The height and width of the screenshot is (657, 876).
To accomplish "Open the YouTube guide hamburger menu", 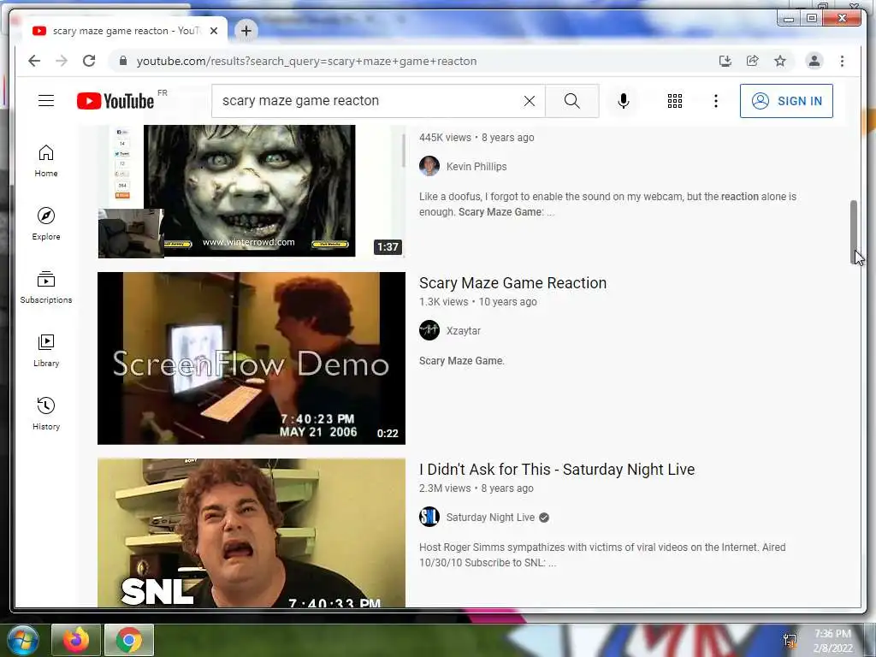I will coord(46,101).
